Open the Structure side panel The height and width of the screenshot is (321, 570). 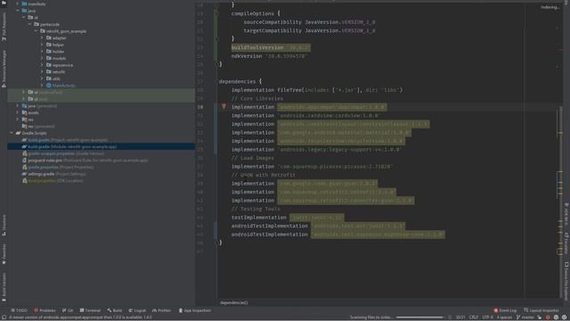[4, 225]
